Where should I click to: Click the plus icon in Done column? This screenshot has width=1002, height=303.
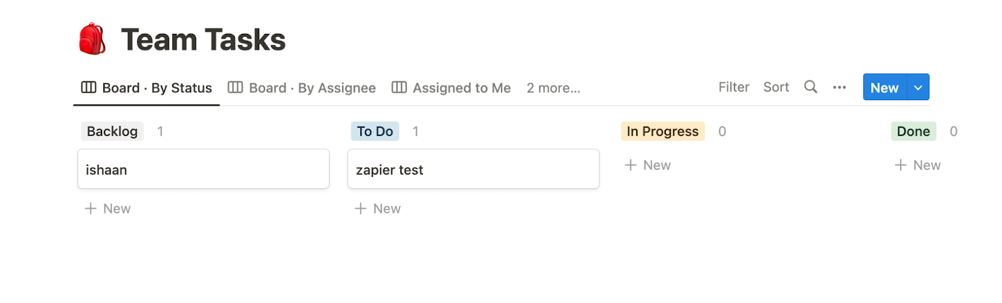tap(901, 165)
